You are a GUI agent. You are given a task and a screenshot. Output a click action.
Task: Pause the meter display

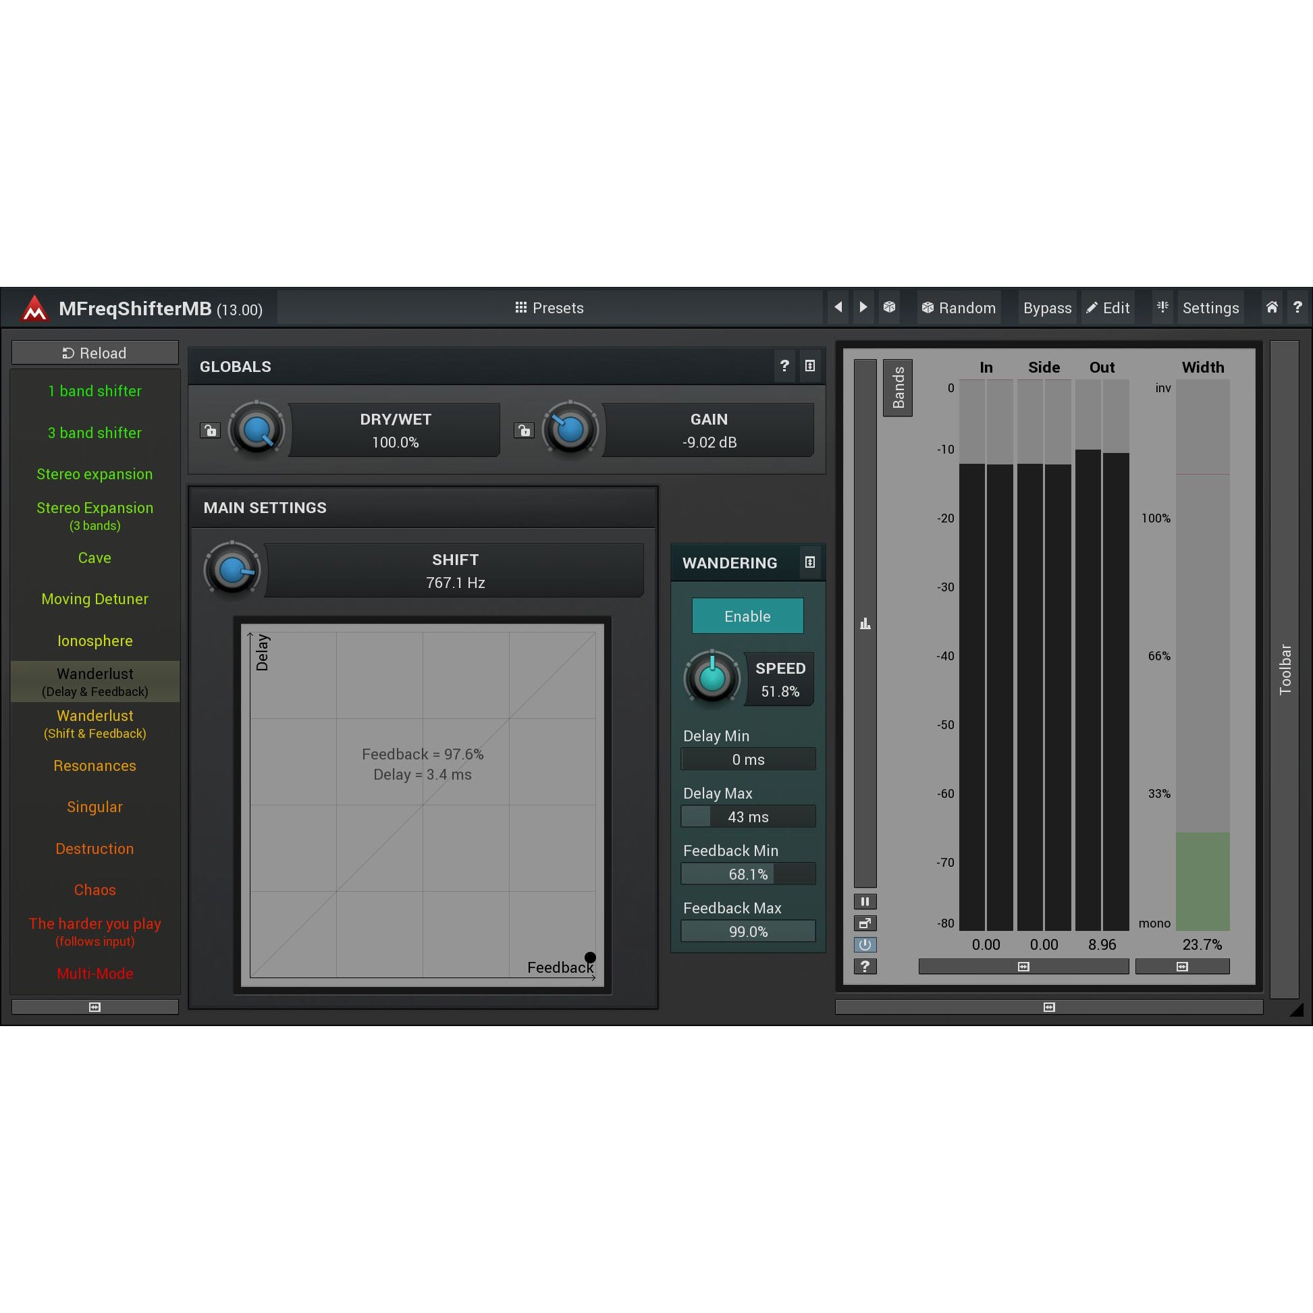coord(865,902)
